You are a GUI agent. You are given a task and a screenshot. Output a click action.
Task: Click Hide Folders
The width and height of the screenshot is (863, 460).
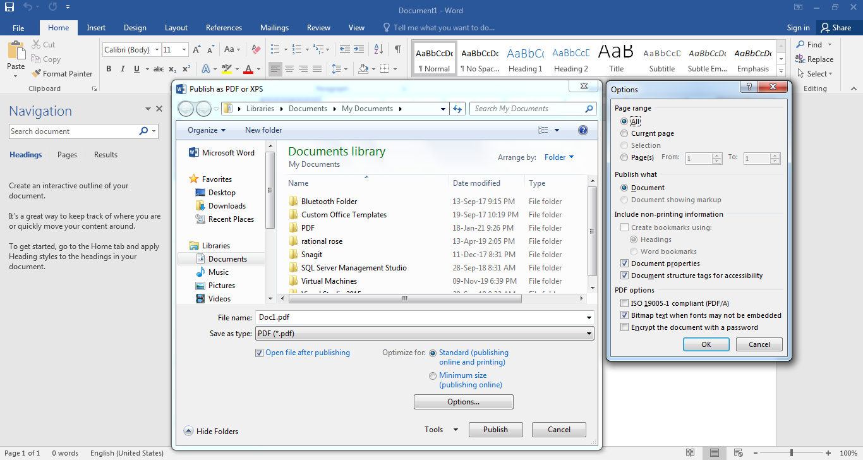click(211, 431)
